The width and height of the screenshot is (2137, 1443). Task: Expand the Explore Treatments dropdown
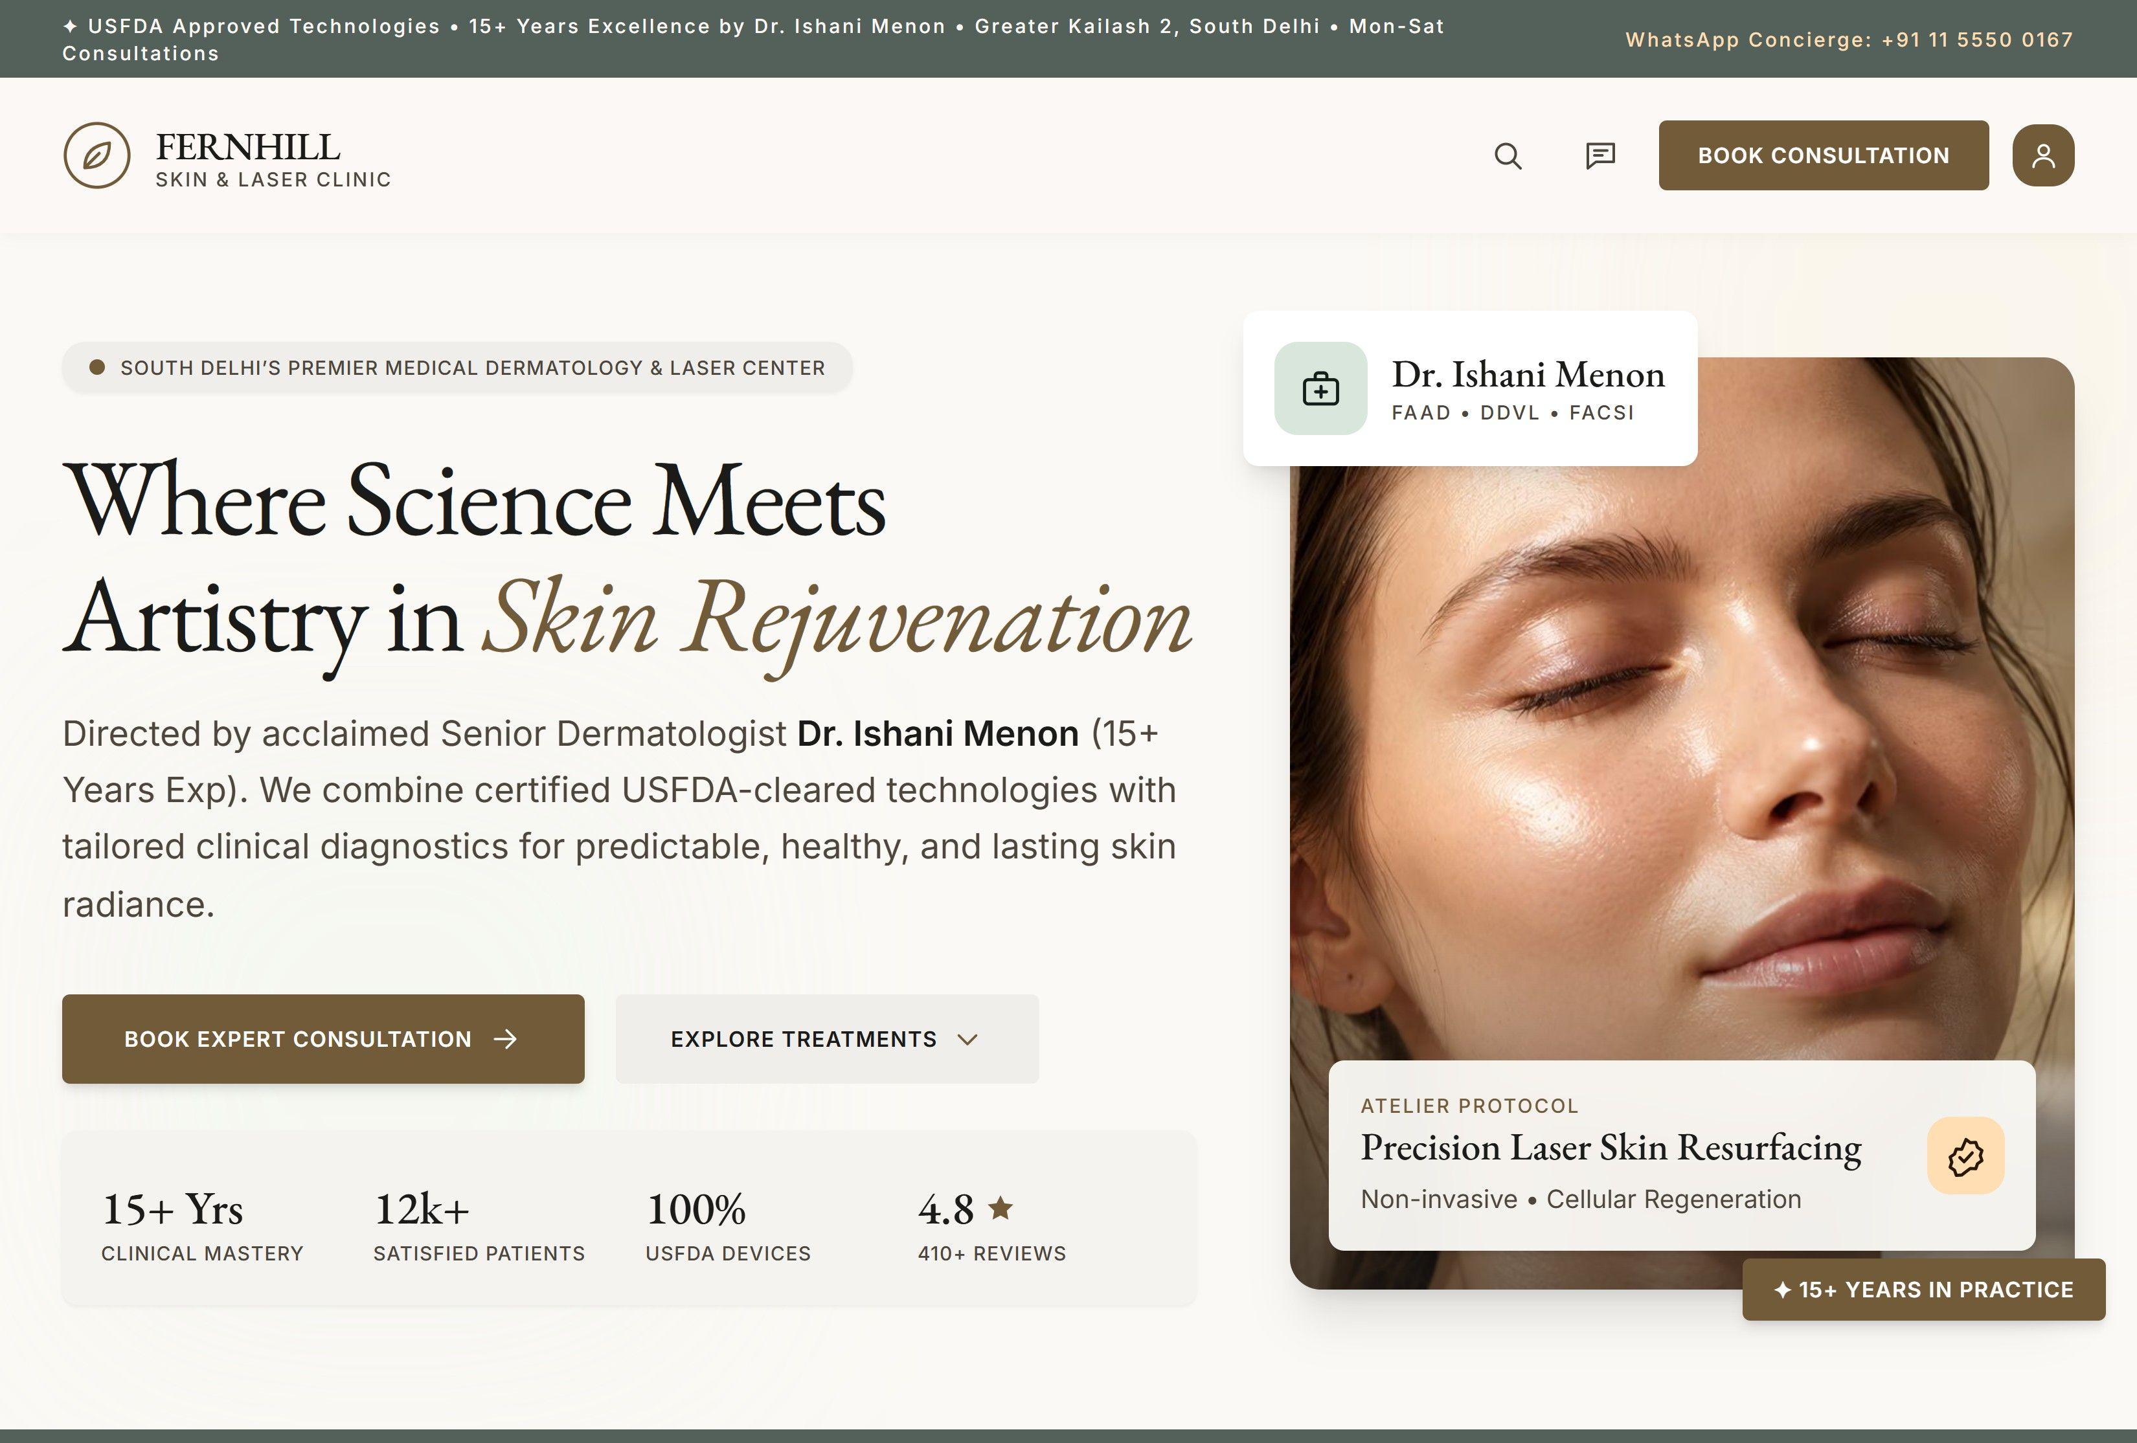(x=827, y=1038)
